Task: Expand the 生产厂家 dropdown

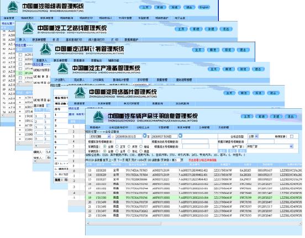Action: point(291,146)
